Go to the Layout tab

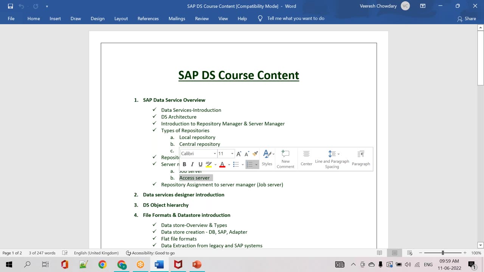121,19
